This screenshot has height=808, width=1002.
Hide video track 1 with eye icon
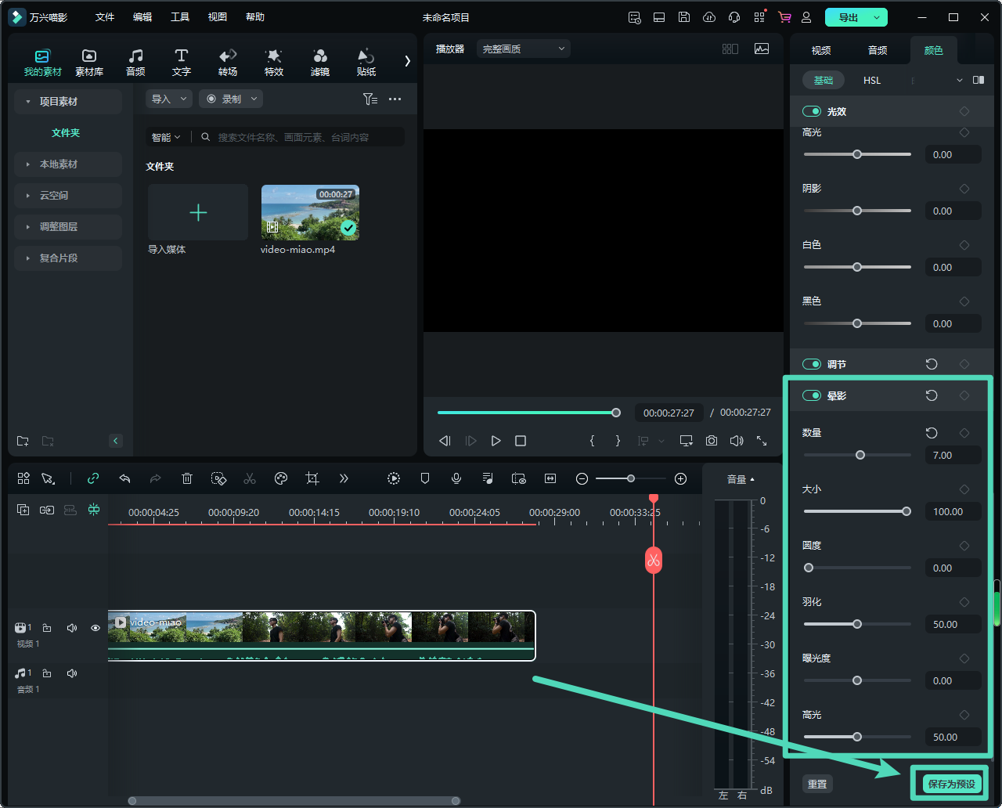tap(96, 628)
